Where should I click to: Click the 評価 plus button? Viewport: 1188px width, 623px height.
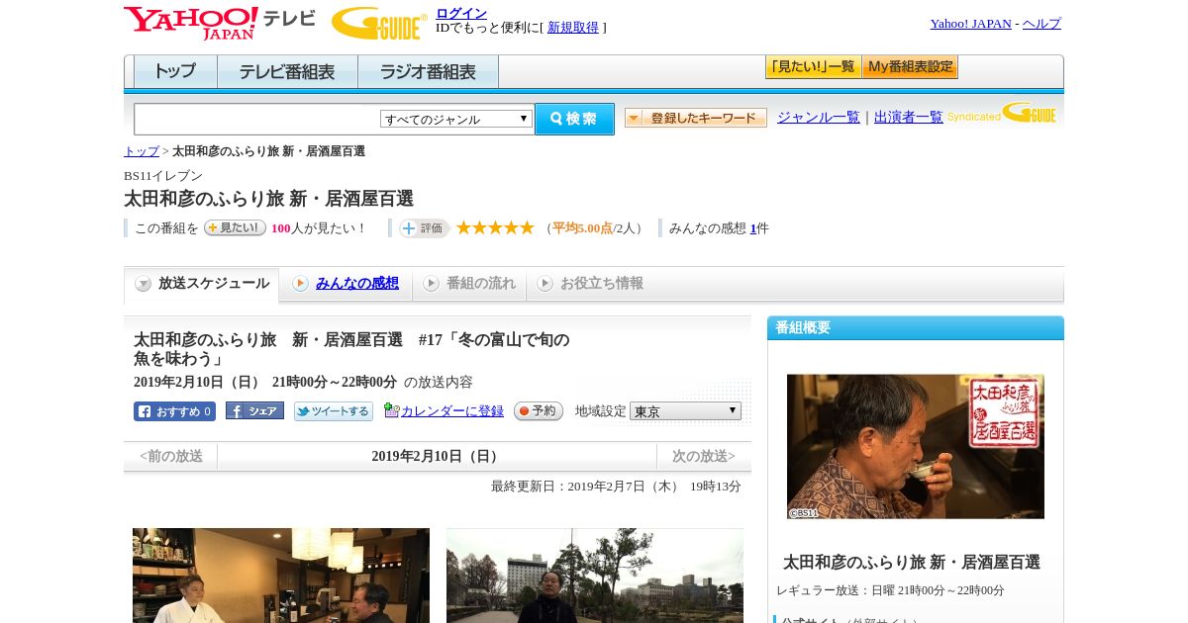[x=425, y=228]
